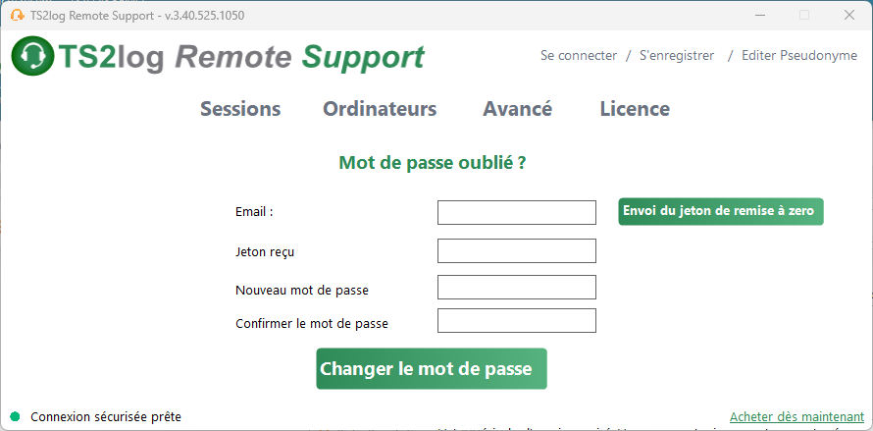Select the Licence tab

(x=635, y=109)
